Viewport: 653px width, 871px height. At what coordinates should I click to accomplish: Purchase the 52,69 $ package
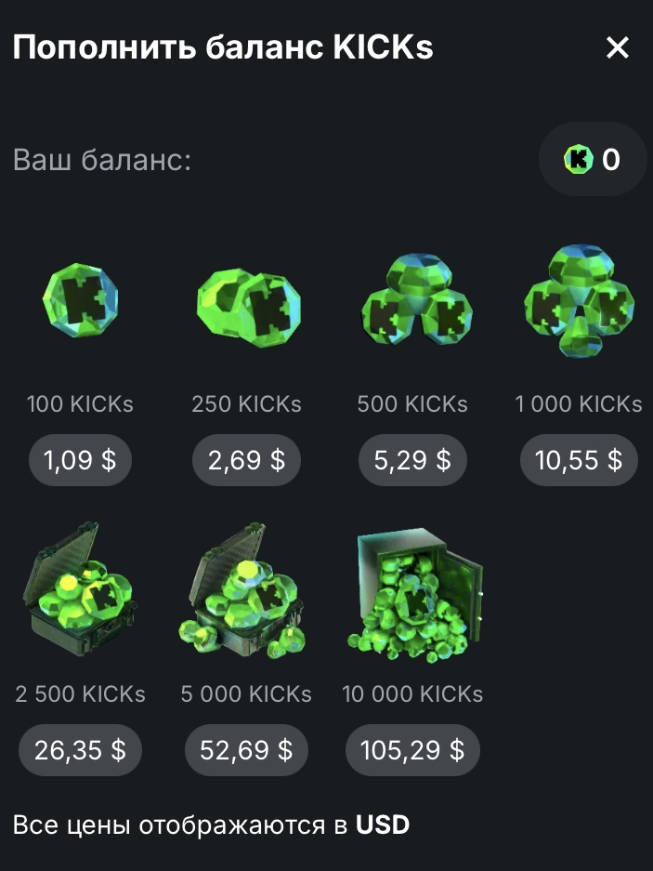[246, 750]
